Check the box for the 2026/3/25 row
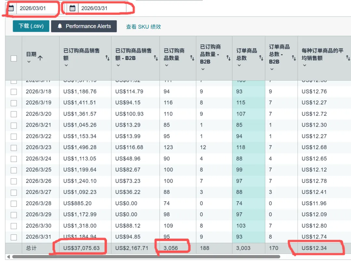Screen dimensions: 351x261 point(14,170)
